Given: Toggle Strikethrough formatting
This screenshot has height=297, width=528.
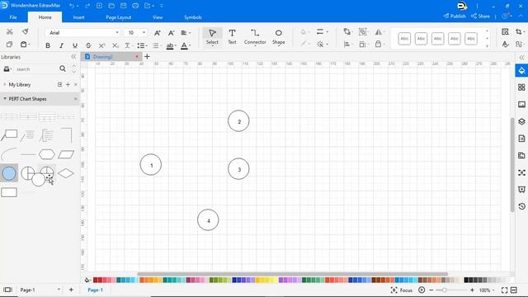Looking at the screenshot, I should (88, 45).
